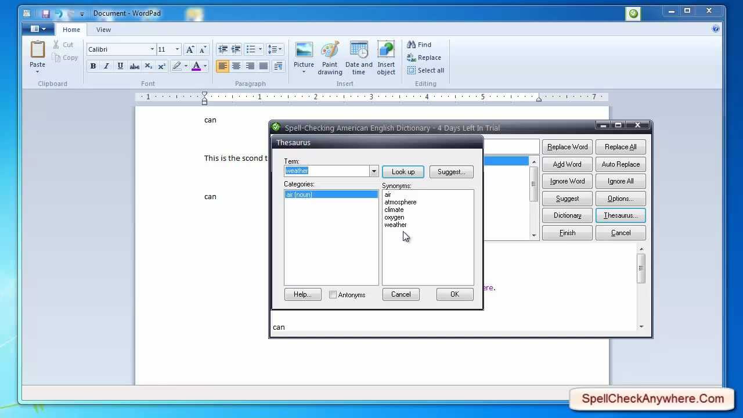743x418 pixels.
Task: Select synonym 'oxygen'
Action: pos(394,217)
